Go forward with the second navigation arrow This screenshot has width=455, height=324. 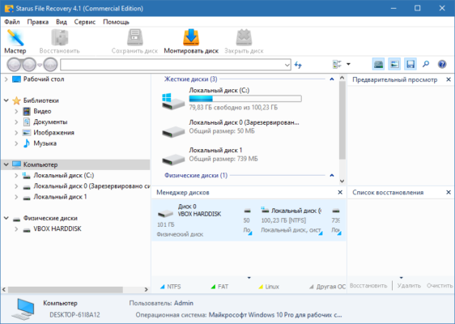pos(29,65)
